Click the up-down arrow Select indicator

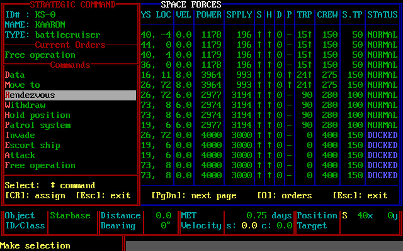(x=53, y=186)
